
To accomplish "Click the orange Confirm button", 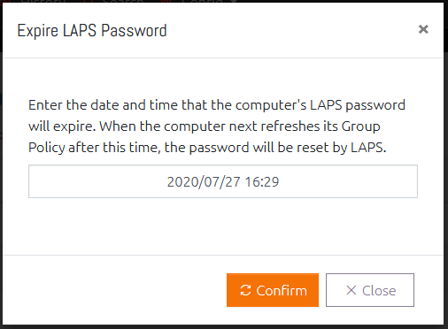I will [273, 290].
